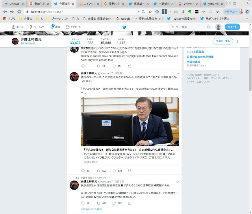Click the browser forward arrow
This screenshot has height=214, width=252.
[12, 11]
